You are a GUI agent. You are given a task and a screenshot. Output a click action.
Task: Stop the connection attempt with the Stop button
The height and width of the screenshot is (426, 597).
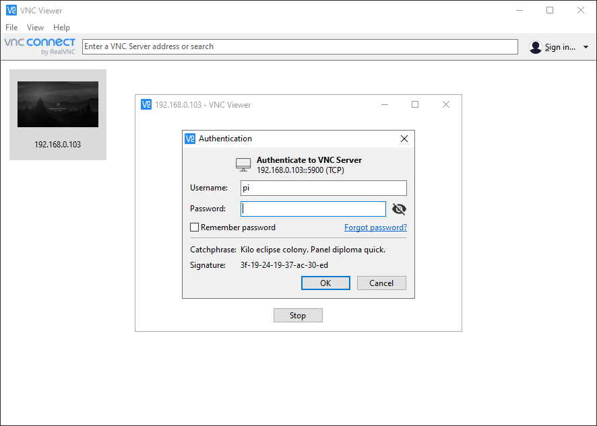pos(298,316)
